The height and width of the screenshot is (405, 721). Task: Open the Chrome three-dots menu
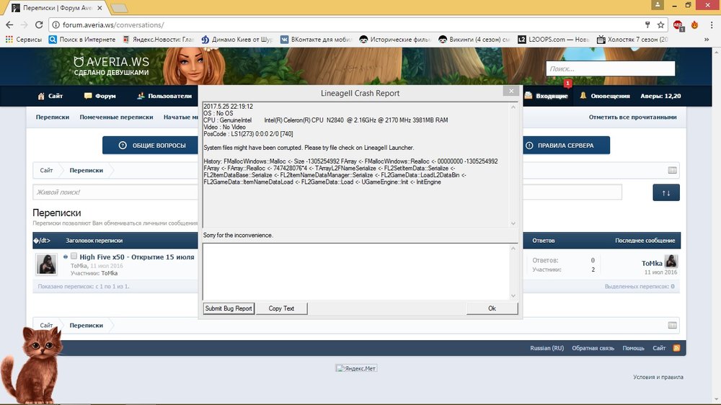click(711, 25)
